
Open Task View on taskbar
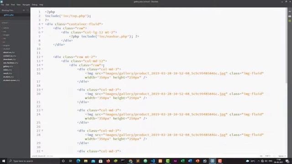click(x=71, y=161)
